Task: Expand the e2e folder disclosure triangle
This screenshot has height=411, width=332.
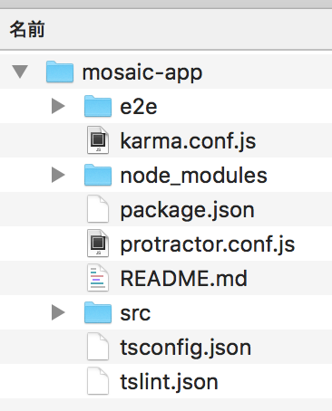Action: 58,106
